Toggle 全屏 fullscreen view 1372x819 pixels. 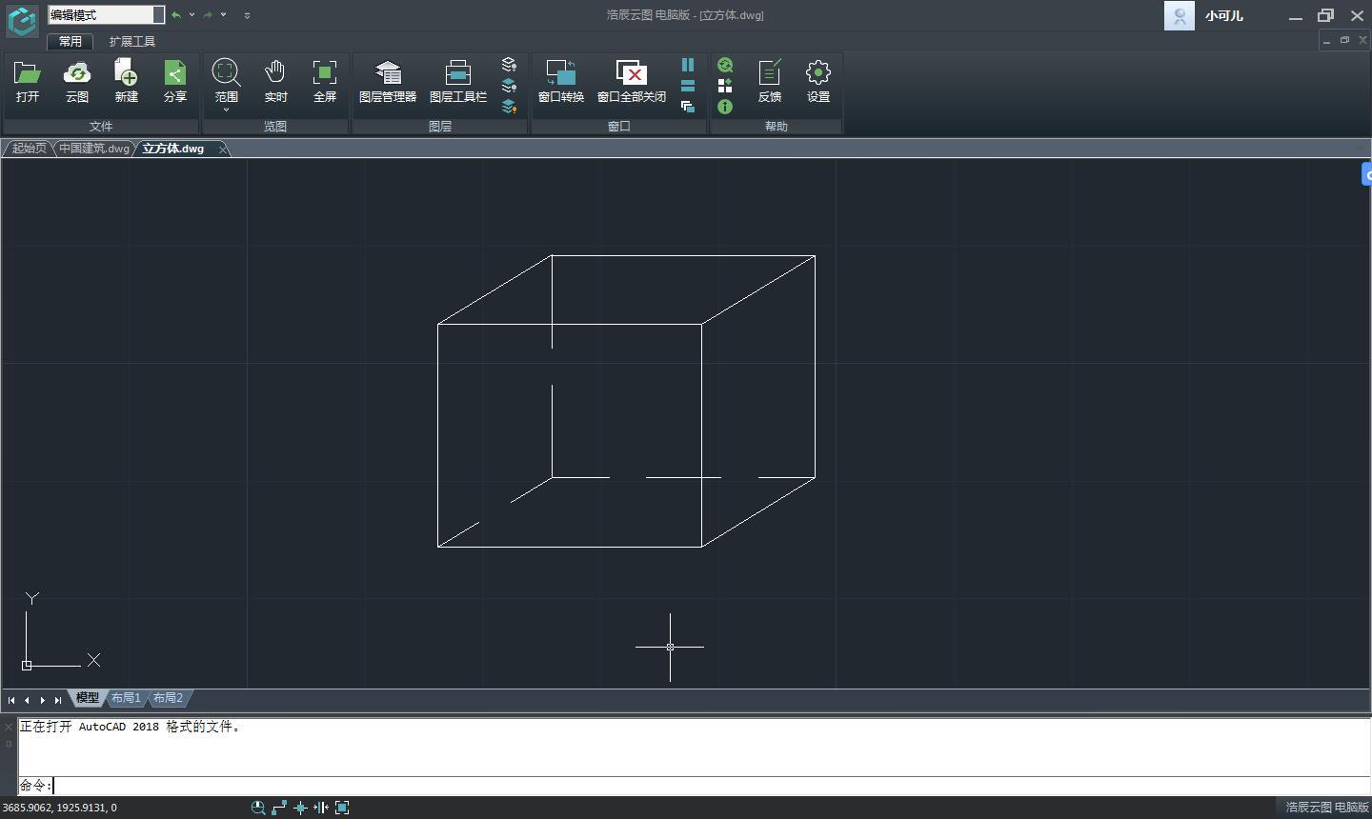click(325, 81)
